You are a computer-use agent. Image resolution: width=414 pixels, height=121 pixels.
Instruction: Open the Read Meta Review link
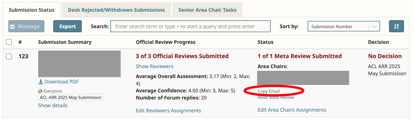pyautogui.click(x=276, y=97)
